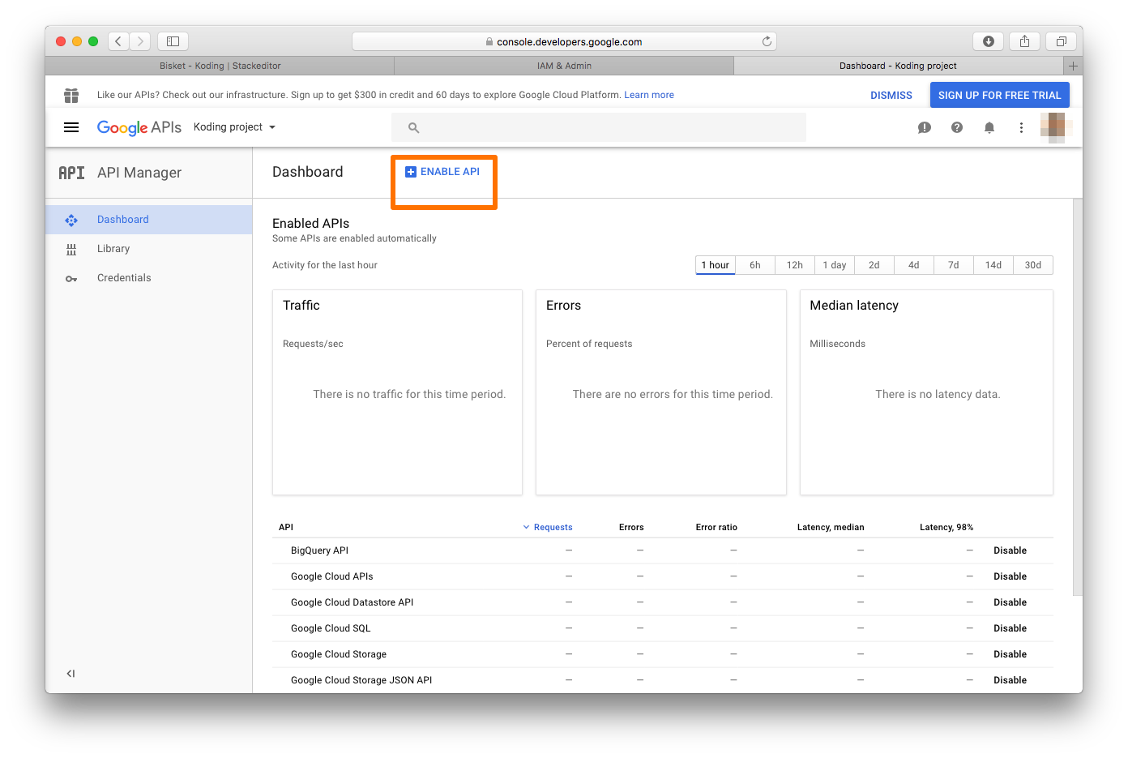This screenshot has height=758, width=1128.
Task: Open Credentials in the sidebar
Action: coord(149,278)
